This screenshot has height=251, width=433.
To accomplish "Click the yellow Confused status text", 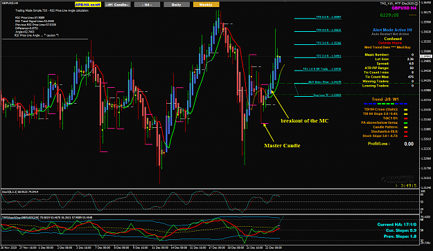I will pyautogui.click(x=393, y=39).
